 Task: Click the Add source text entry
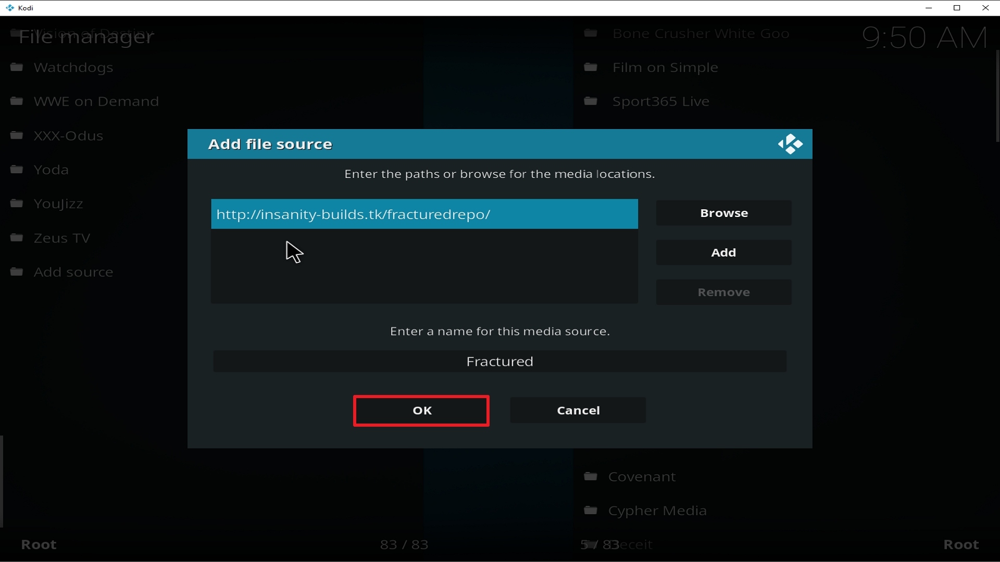[x=73, y=272]
